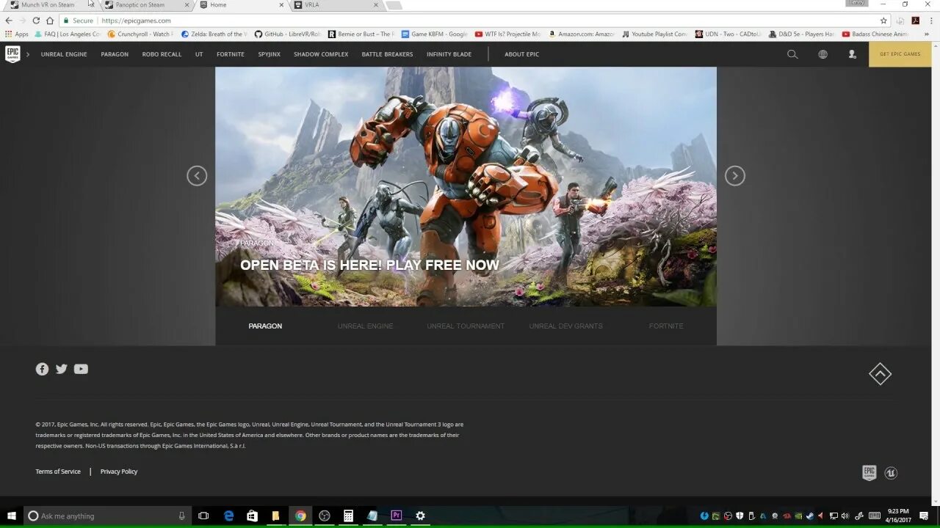The width and height of the screenshot is (940, 528).
Task: Launch Microsoft Edge from taskbar
Action: (x=229, y=516)
